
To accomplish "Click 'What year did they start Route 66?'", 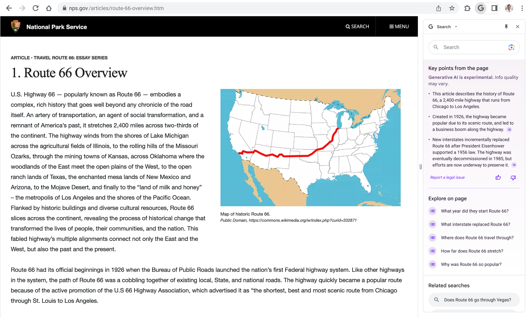I will pyautogui.click(x=474, y=211).
